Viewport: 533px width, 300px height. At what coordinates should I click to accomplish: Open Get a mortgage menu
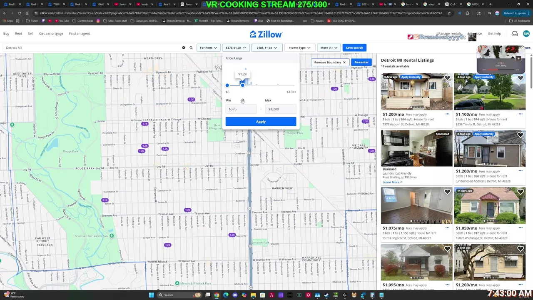pos(51,34)
